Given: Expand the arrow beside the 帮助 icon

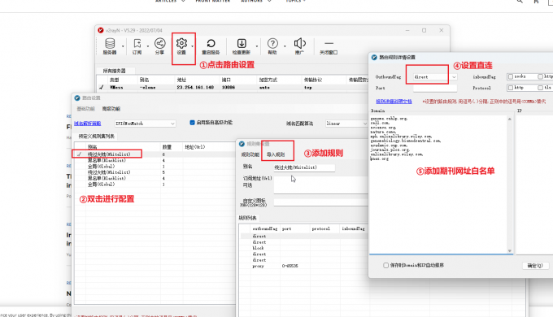Looking at the screenshot, I should [x=285, y=46].
